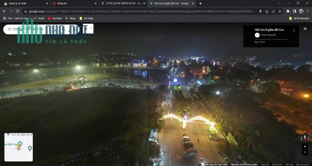
Task: Open the three-dot menu in photo card
Action: point(294,30)
